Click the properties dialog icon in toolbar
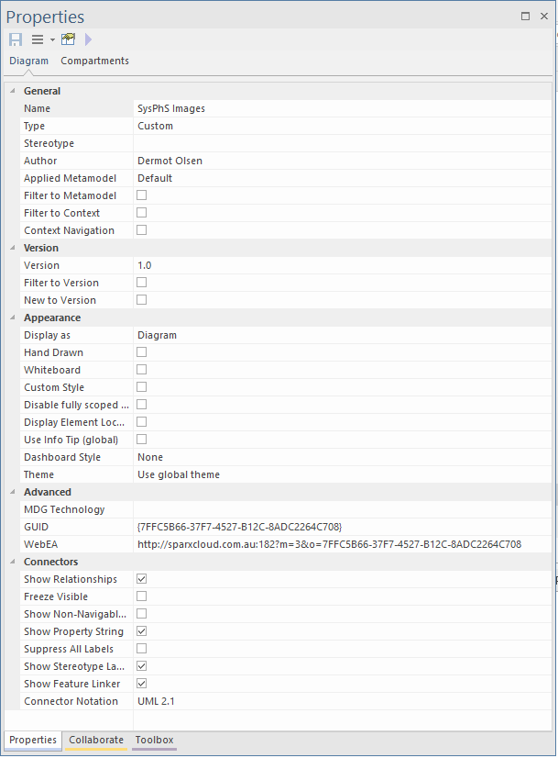The image size is (558, 758). tap(69, 39)
